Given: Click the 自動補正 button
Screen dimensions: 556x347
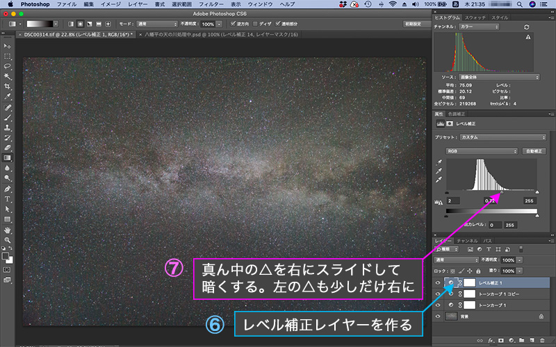Looking at the screenshot, I should coord(534,151).
